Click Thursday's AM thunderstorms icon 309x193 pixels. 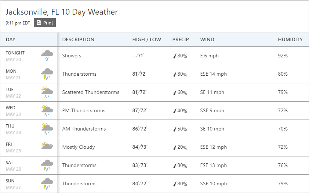coord(47,129)
